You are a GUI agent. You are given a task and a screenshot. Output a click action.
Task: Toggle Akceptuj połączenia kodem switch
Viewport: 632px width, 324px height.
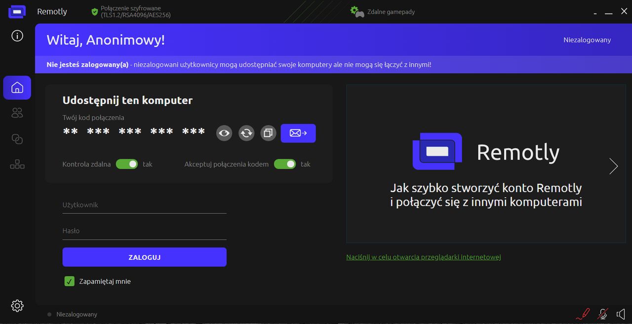[x=285, y=164]
